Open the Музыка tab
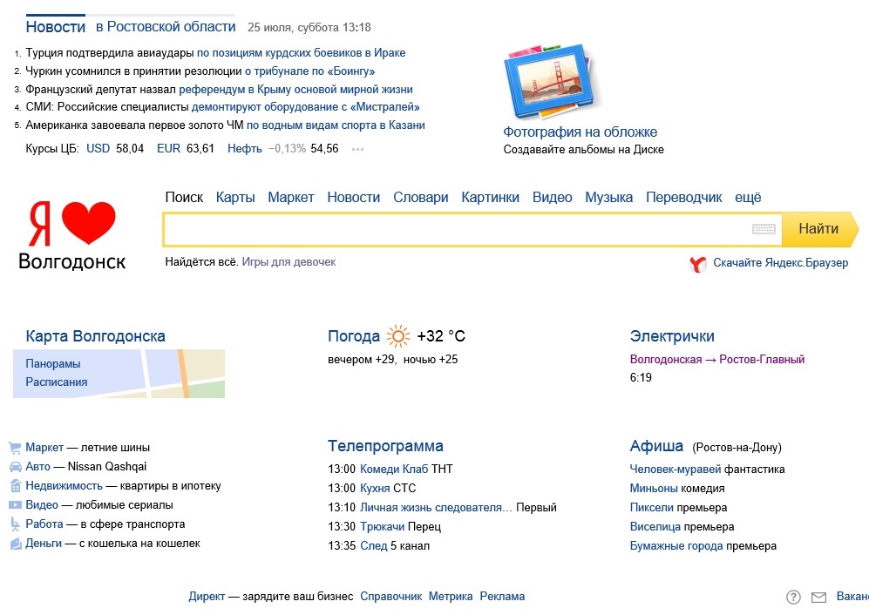The width and height of the screenshot is (869, 615). (609, 197)
